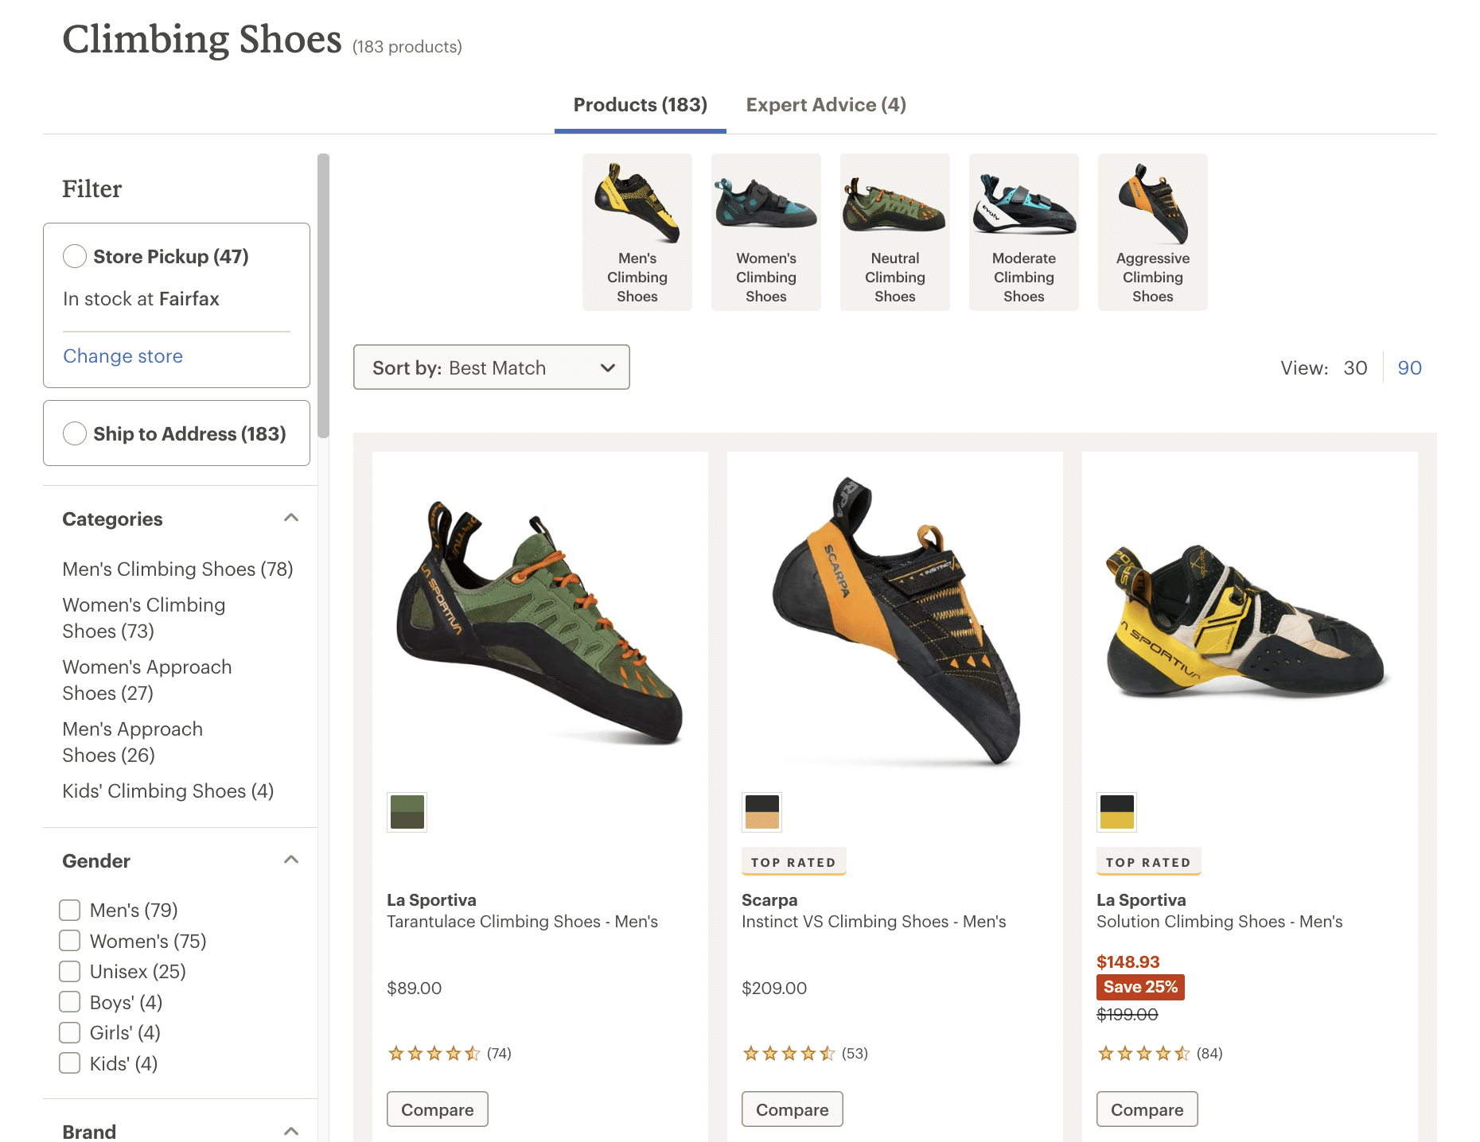Open the Neutral Climbing Shoes category tile

click(x=895, y=232)
